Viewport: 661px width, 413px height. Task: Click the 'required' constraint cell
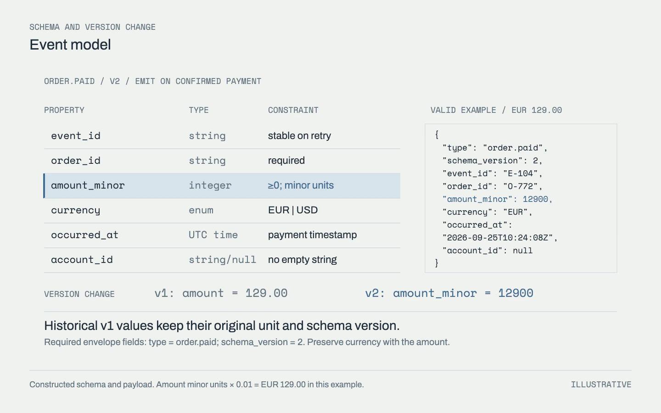pyautogui.click(x=286, y=161)
